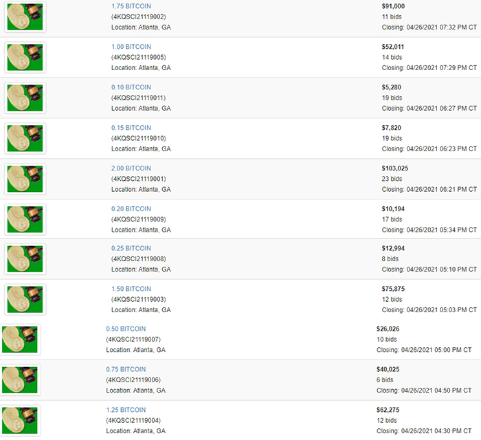Select the 0.50 BITCOIN listing link
Image resolution: width=481 pixels, height=440 pixels.
(x=126, y=329)
